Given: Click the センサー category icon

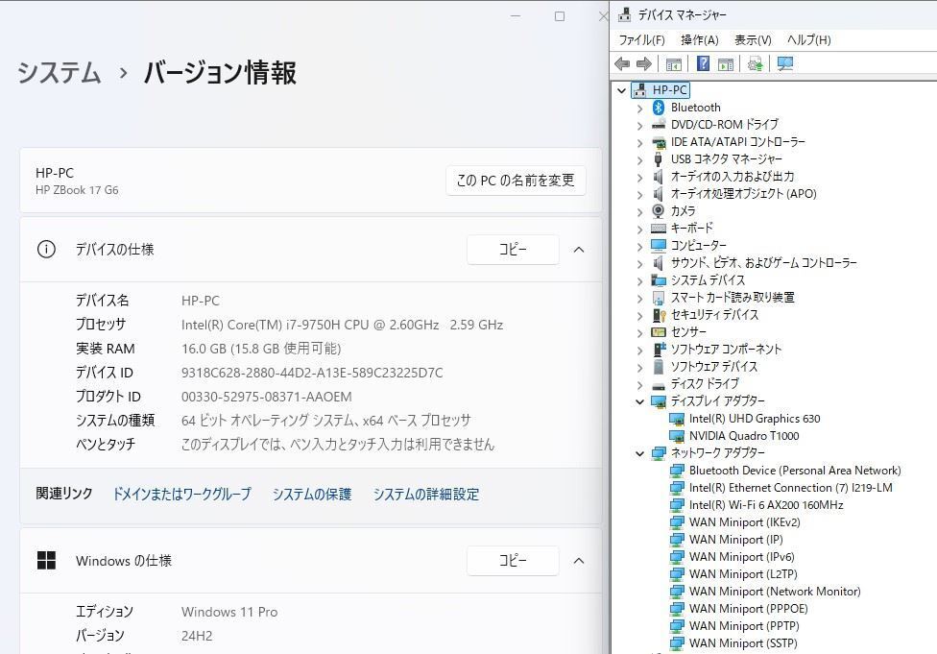Looking at the screenshot, I should pyautogui.click(x=659, y=331).
